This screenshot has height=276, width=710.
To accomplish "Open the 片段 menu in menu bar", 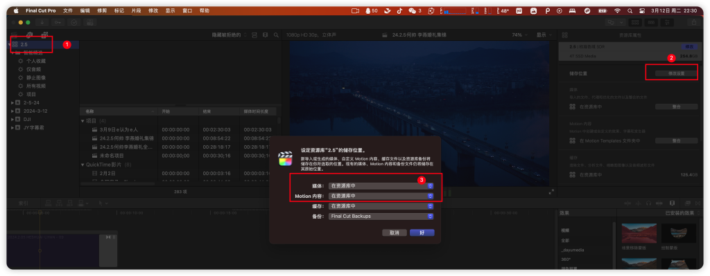I will (x=136, y=10).
